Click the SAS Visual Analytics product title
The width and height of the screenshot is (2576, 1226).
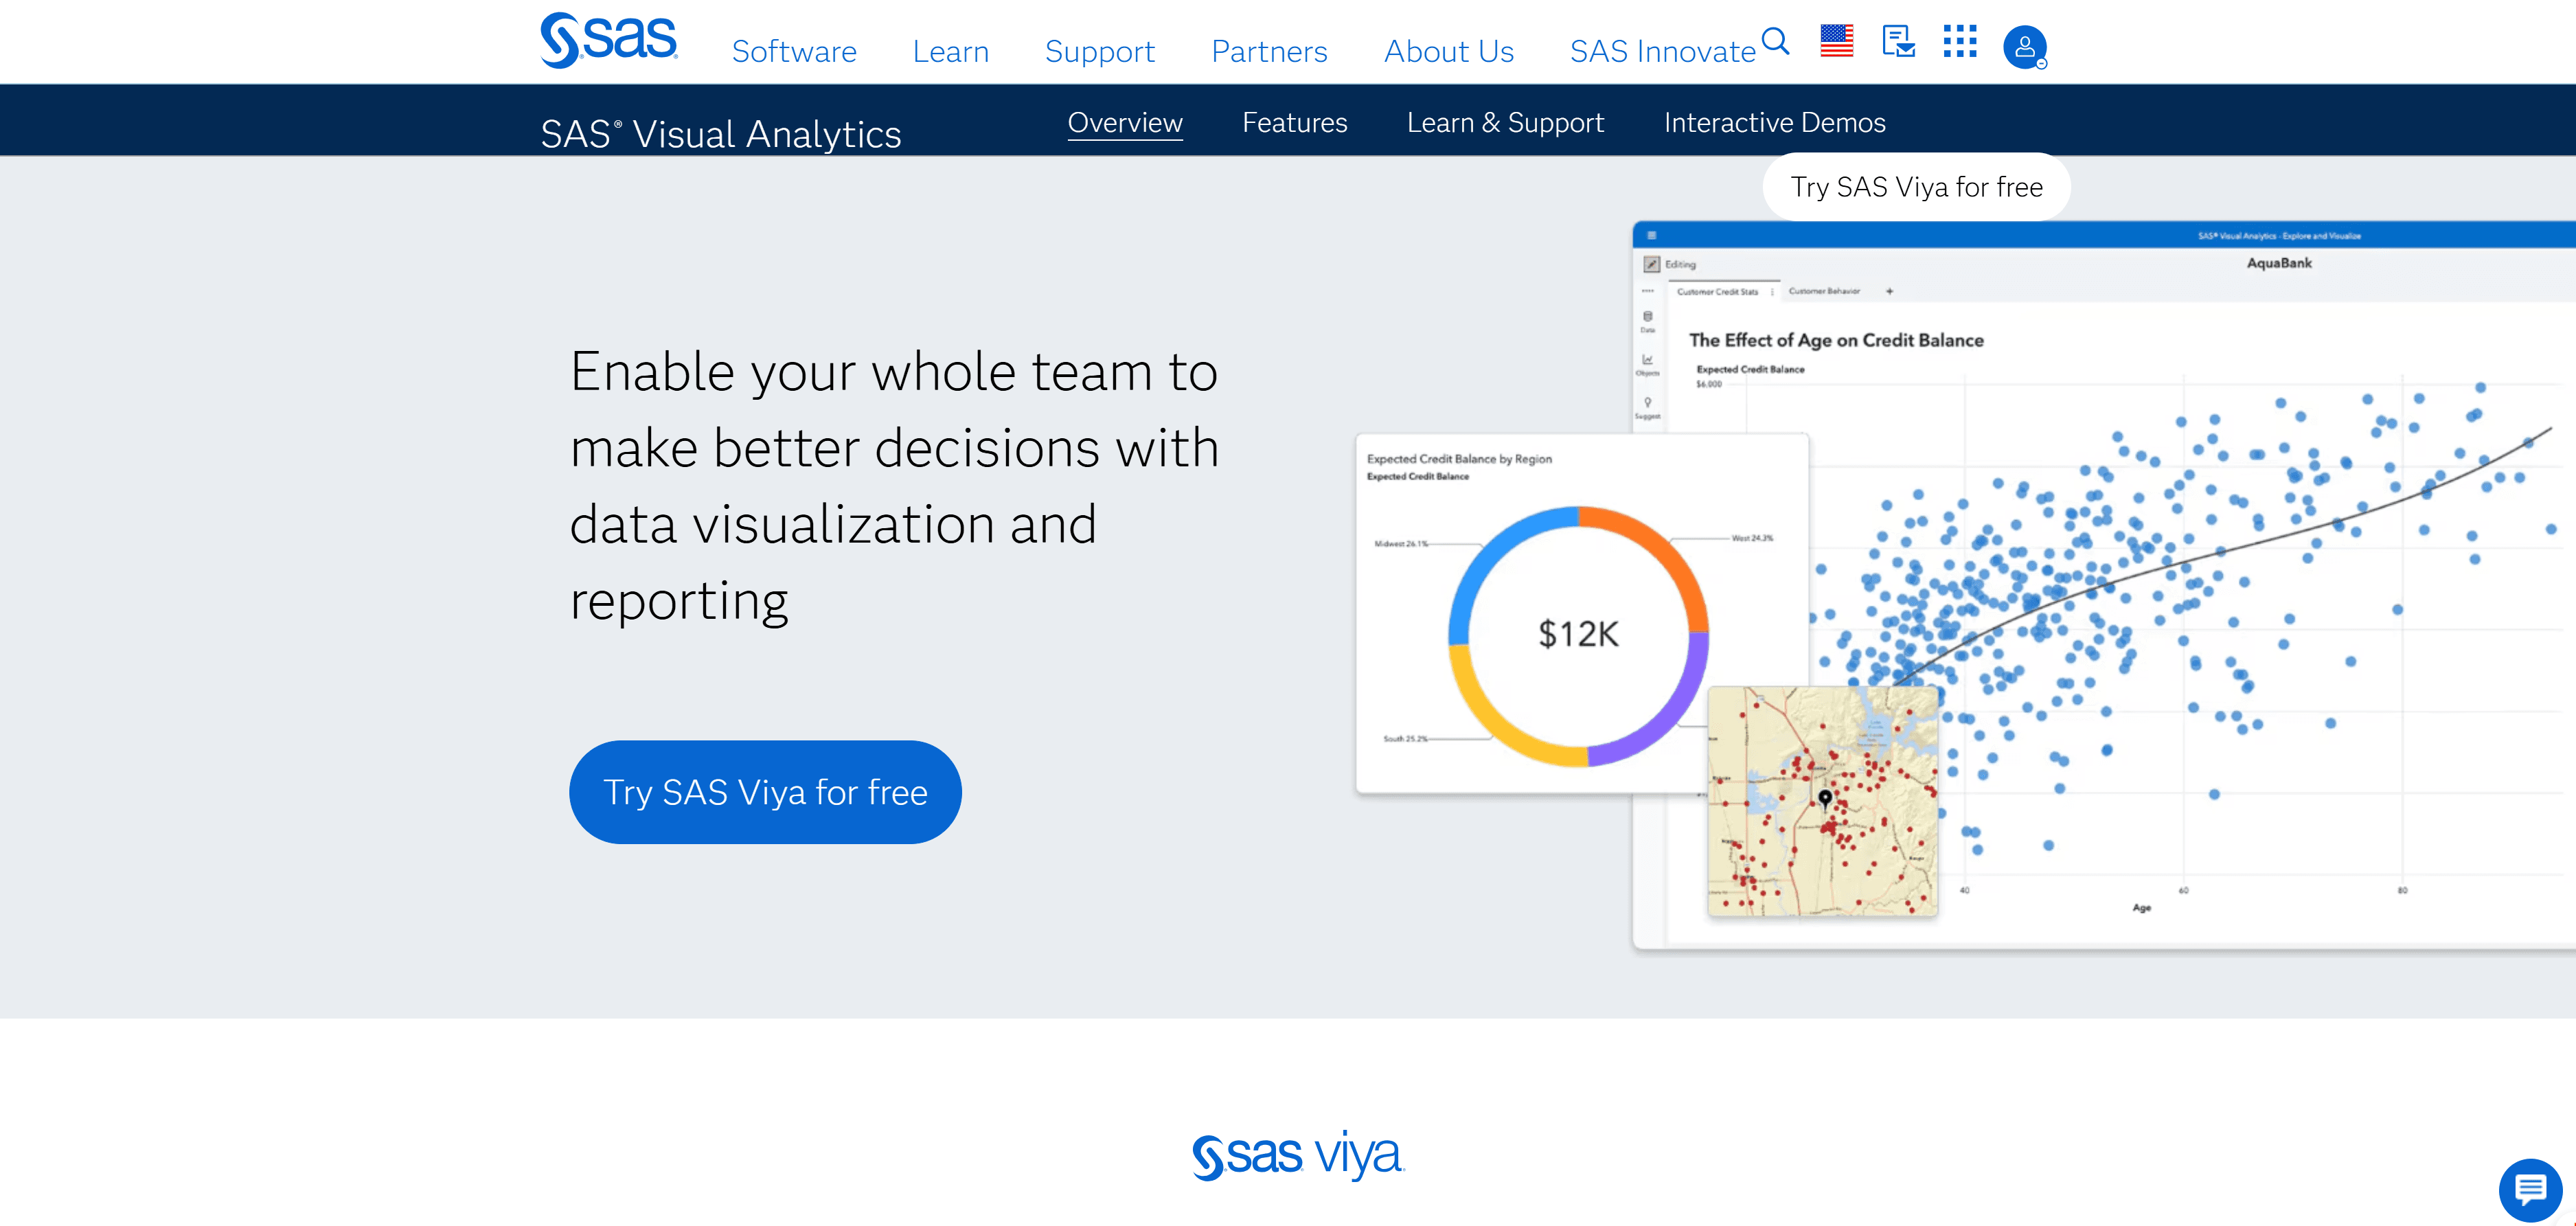point(721,133)
